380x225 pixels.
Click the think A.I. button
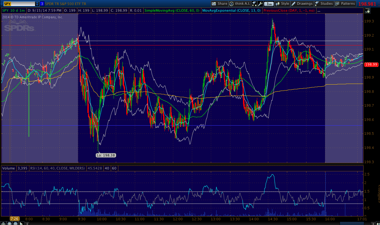click(x=239, y=4)
